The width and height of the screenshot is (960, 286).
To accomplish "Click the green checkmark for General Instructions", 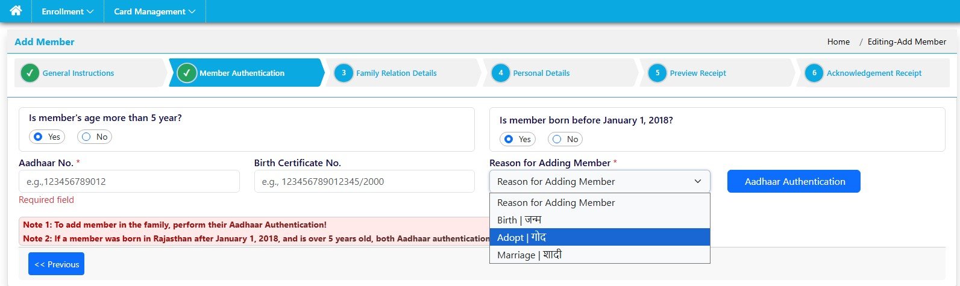I will click(30, 73).
